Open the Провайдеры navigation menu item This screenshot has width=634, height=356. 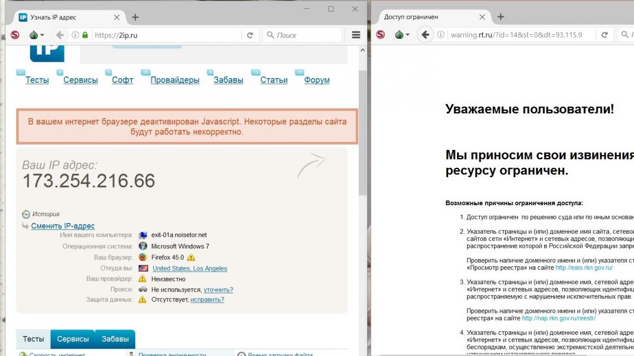pyautogui.click(x=175, y=80)
